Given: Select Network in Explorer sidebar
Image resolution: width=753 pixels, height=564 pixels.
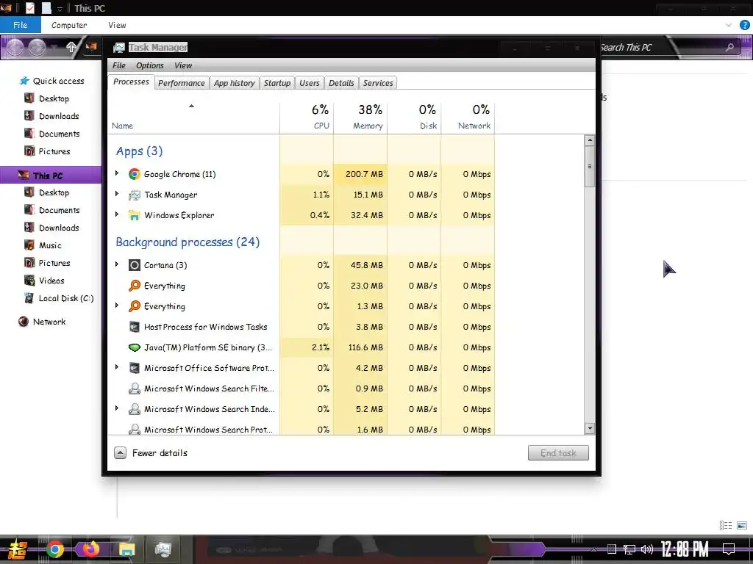Looking at the screenshot, I should click(x=49, y=322).
